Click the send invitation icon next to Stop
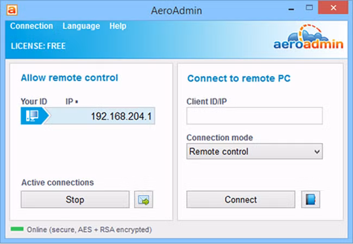Viewport: 353px width, 244px height. click(144, 200)
